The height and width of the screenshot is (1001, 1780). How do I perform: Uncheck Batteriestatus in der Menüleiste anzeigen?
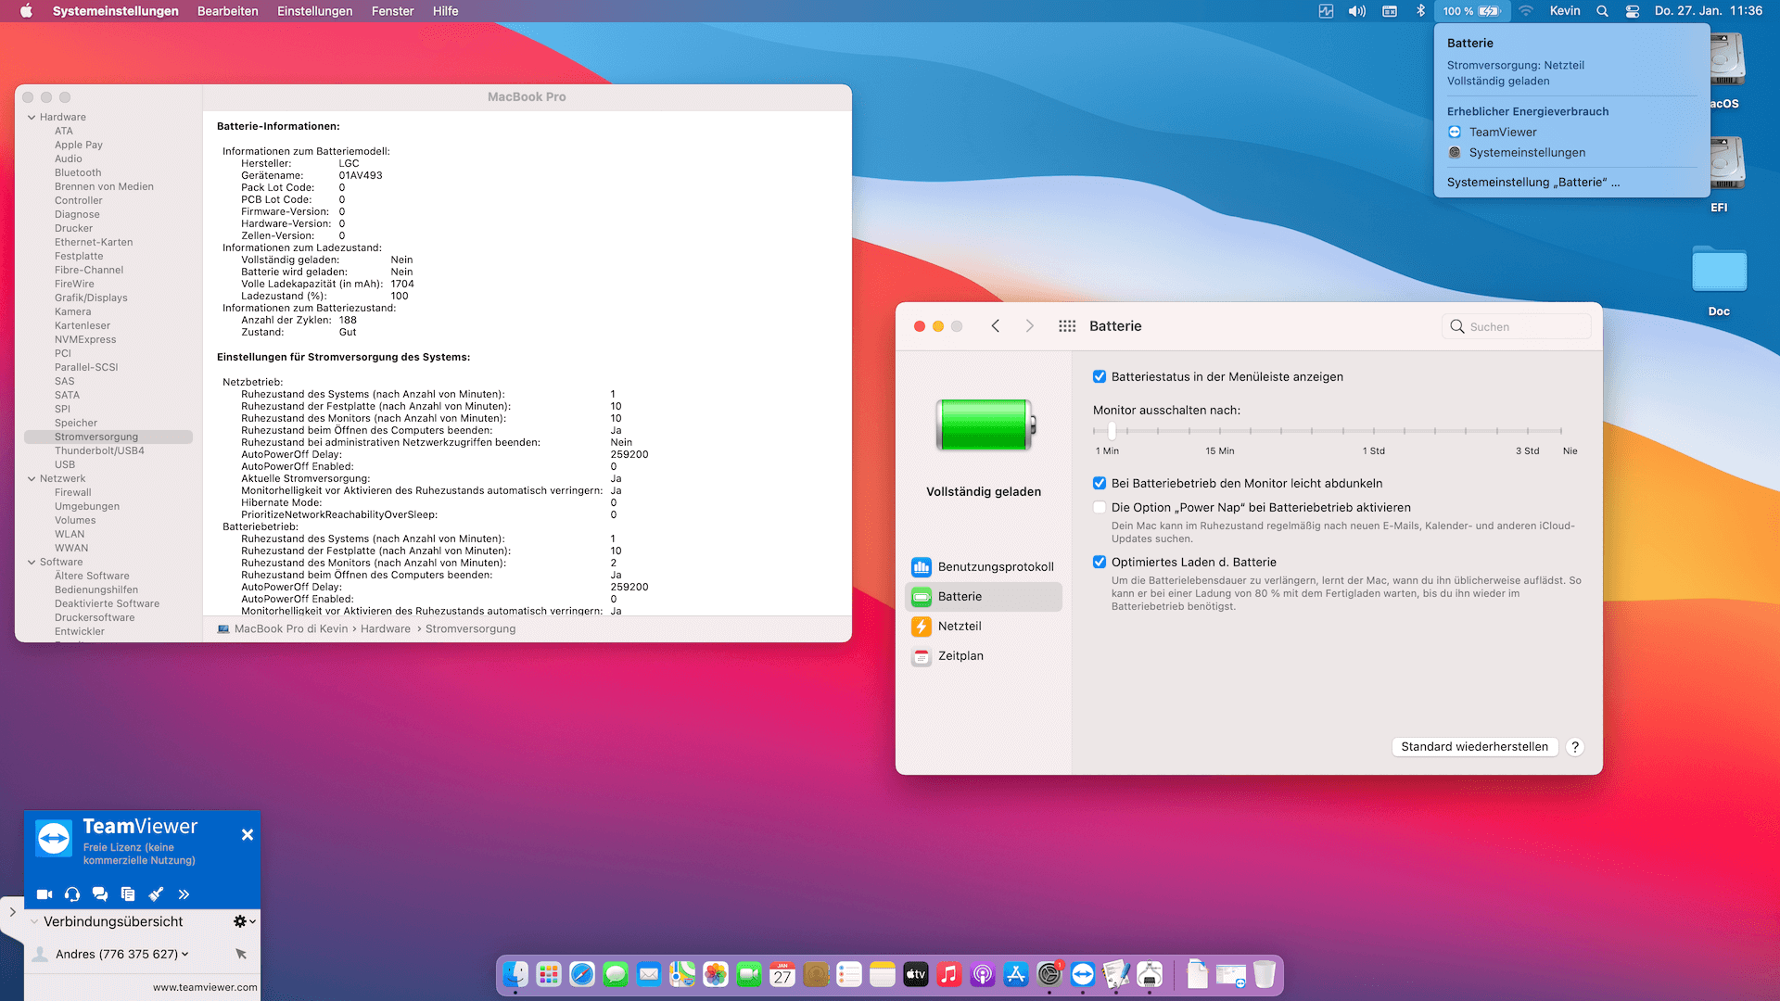(x=1100, y=377)
